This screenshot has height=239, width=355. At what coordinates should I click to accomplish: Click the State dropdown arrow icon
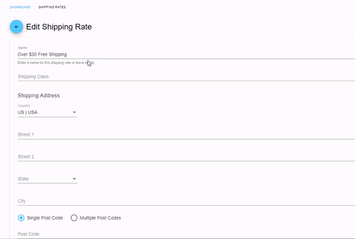75,179
